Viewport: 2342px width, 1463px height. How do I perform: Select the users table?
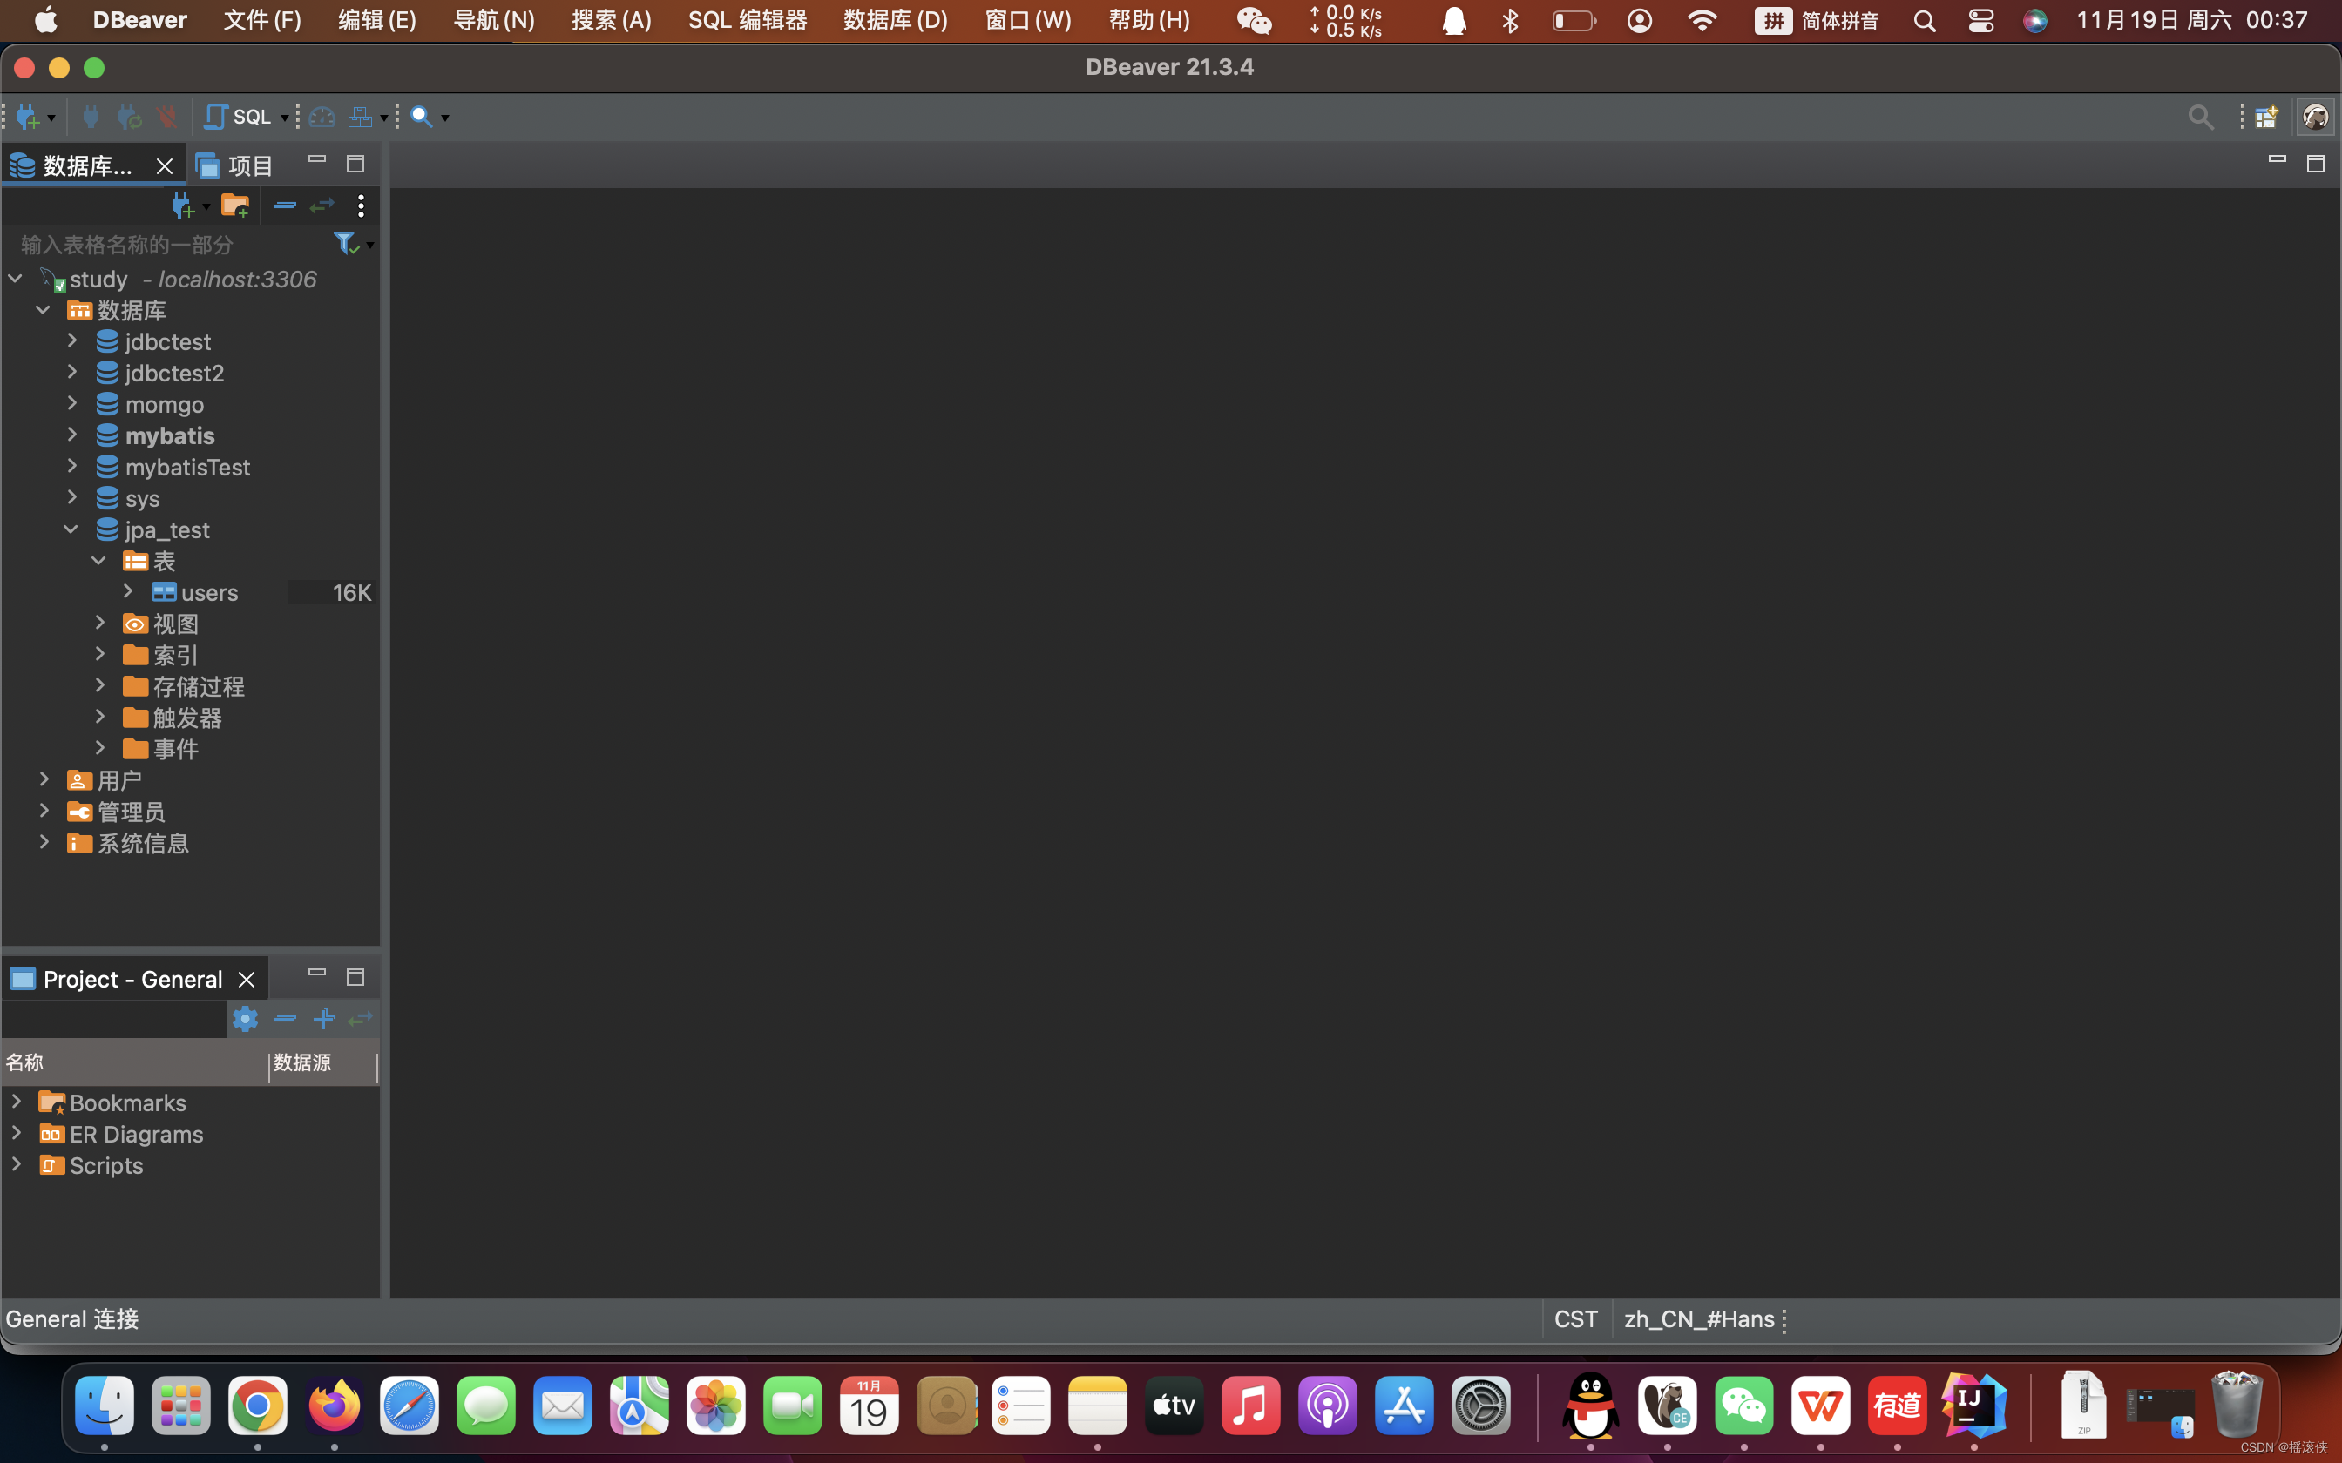click(209, 592)
